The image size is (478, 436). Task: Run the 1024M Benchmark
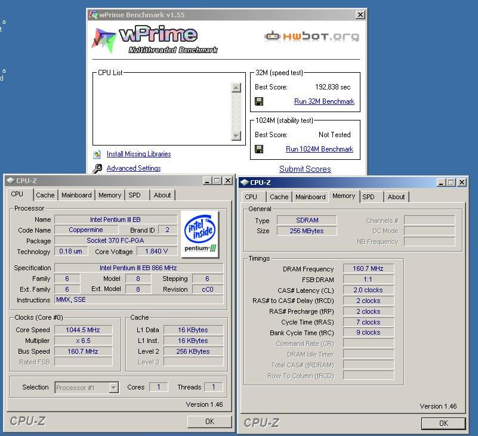point(319,149)
